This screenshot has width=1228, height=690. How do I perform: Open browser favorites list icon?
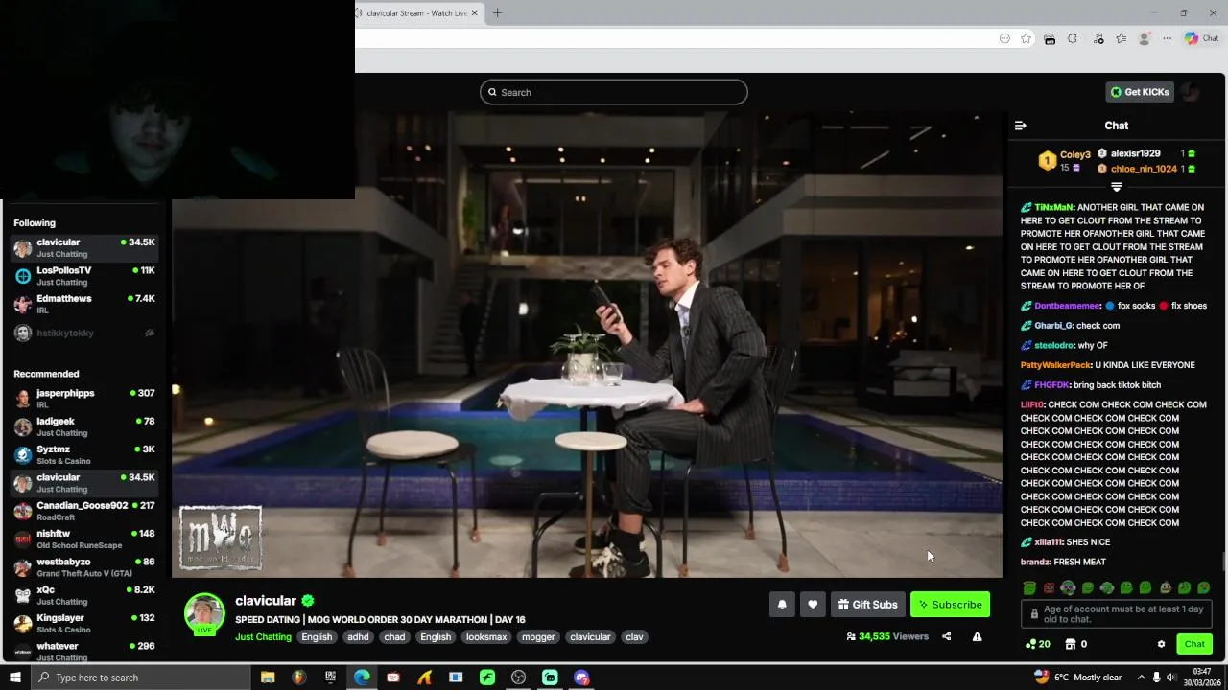point(1121,38)
